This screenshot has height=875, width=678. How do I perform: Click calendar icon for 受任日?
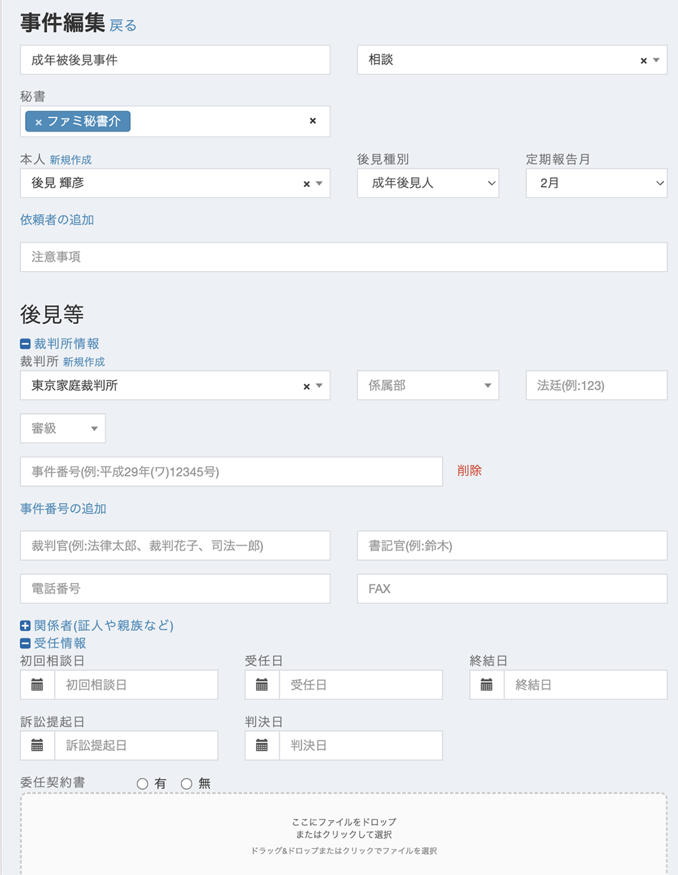point(262,685)
